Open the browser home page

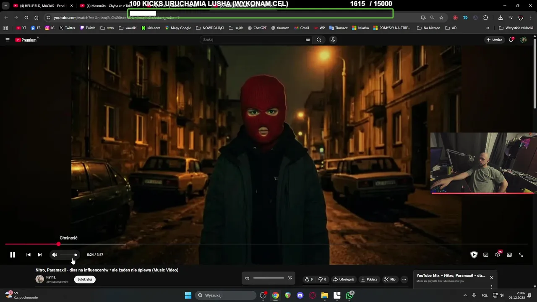36,18
